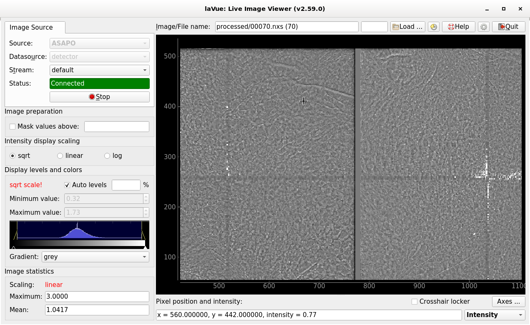Click the clock timer icon button
The height and width of the screenshot is (325, 530).
click(x=434, y=27)
